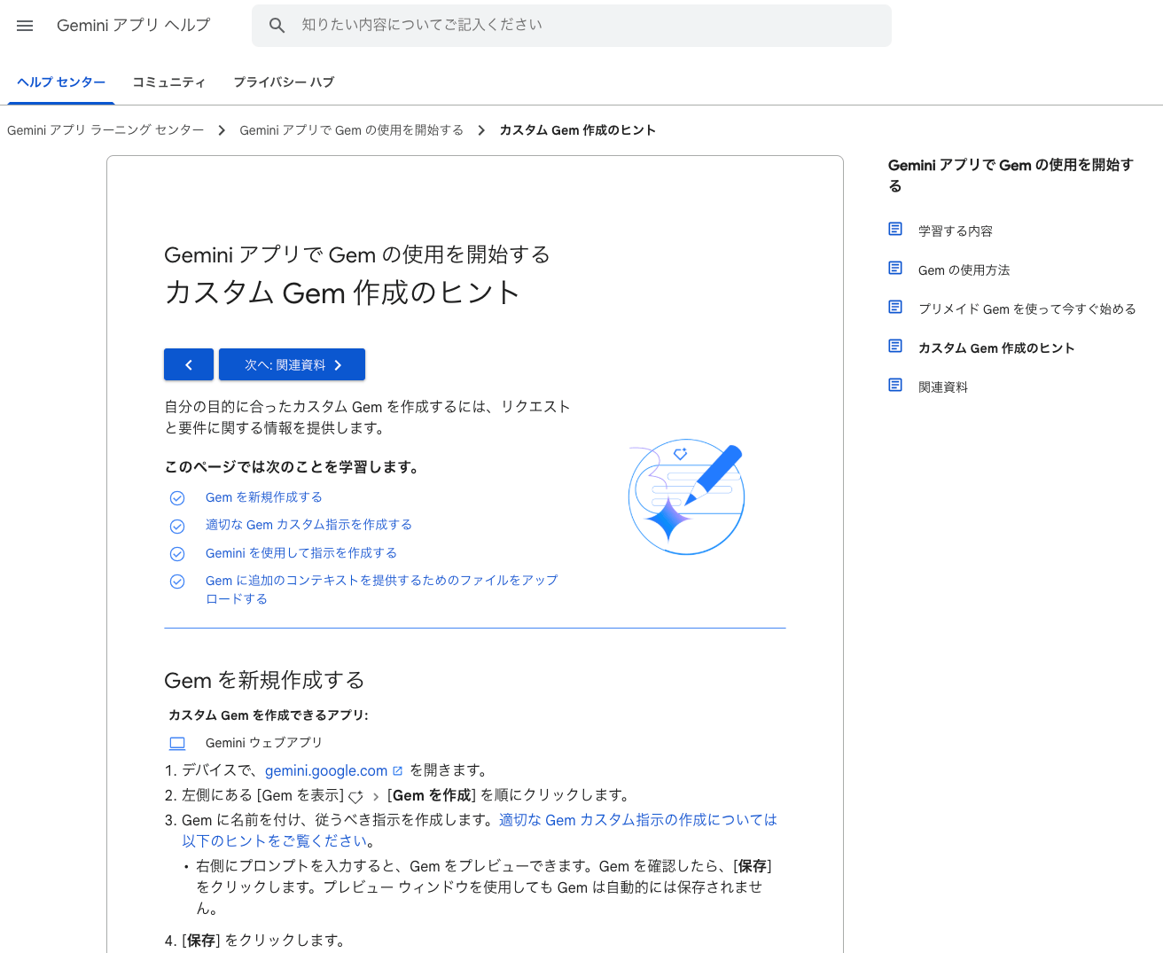Click document icon beside 関連資料
This screenshot has height=953, width=1163.
coord(895,385)
